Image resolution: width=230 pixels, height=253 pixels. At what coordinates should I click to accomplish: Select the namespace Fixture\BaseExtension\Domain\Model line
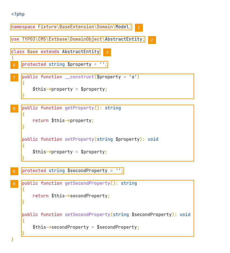coord(71,27)
